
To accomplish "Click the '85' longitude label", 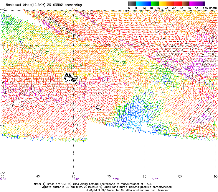I will pyautogui.click(x=180, y=176).
